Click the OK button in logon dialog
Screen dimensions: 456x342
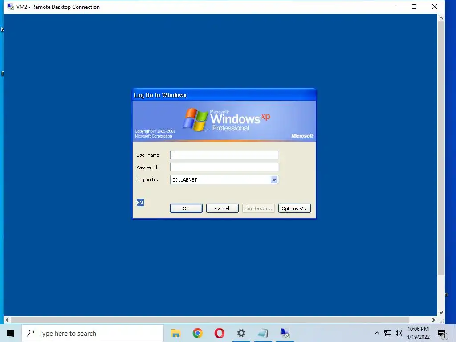pos(186,208)
